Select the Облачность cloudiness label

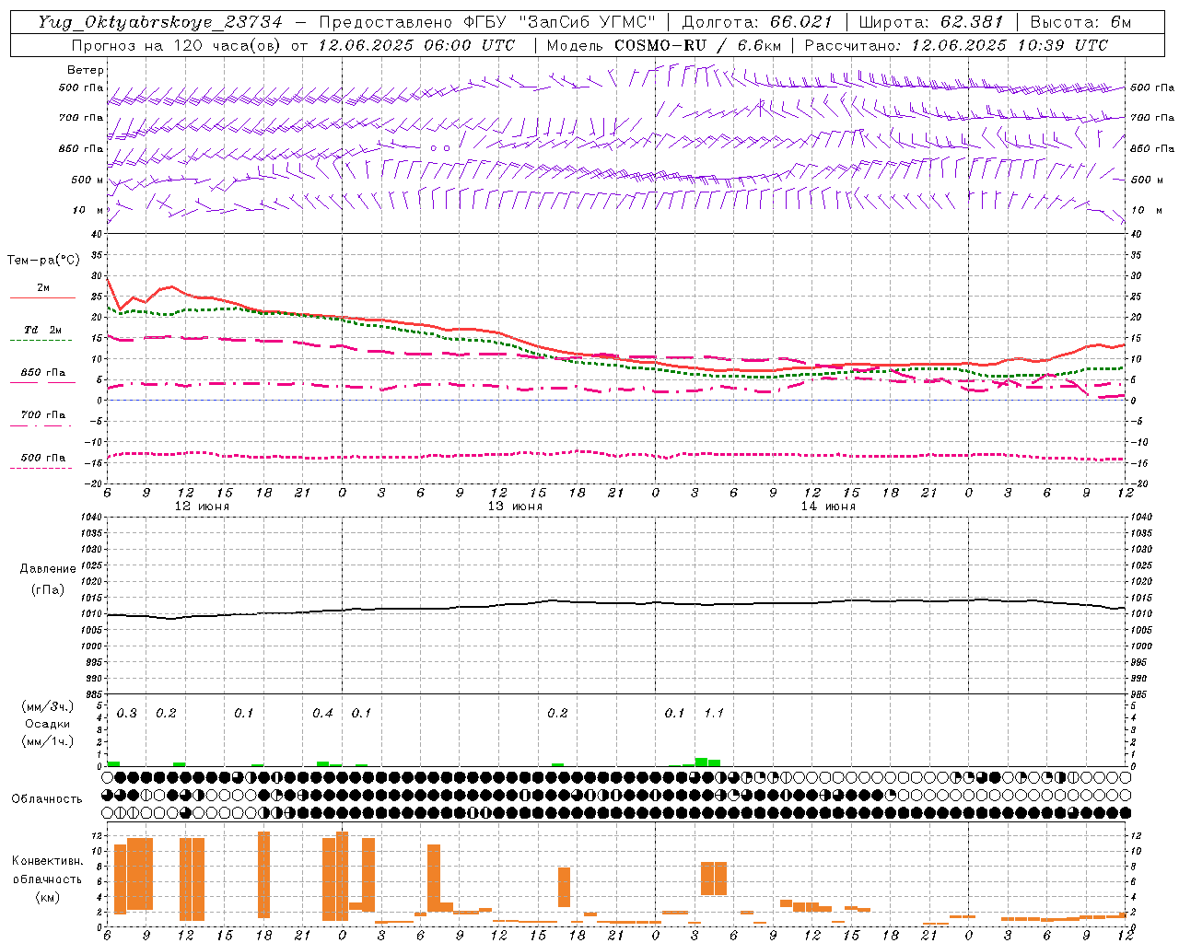pos(47,799)
